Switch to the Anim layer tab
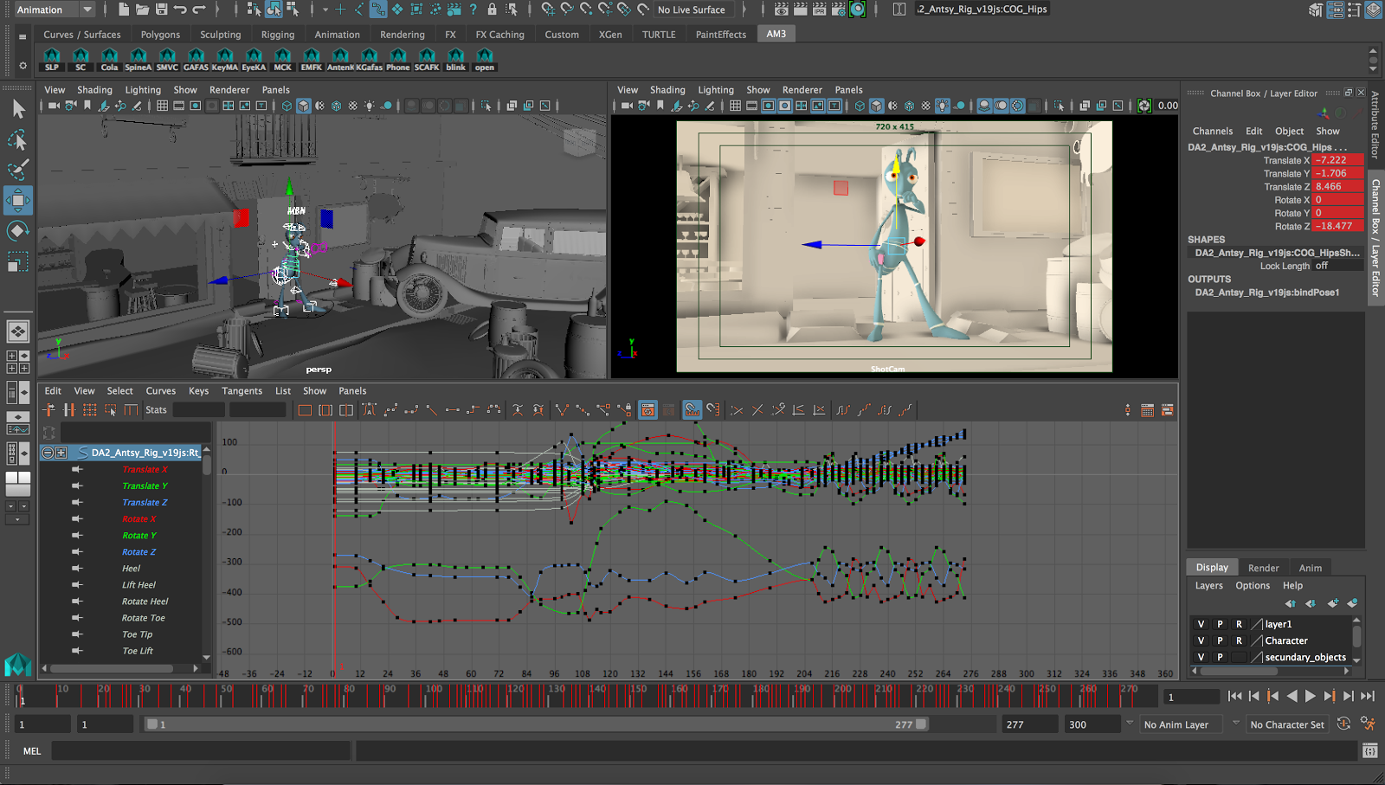This screenshot has height=785, width=1385. [1310, 568]
